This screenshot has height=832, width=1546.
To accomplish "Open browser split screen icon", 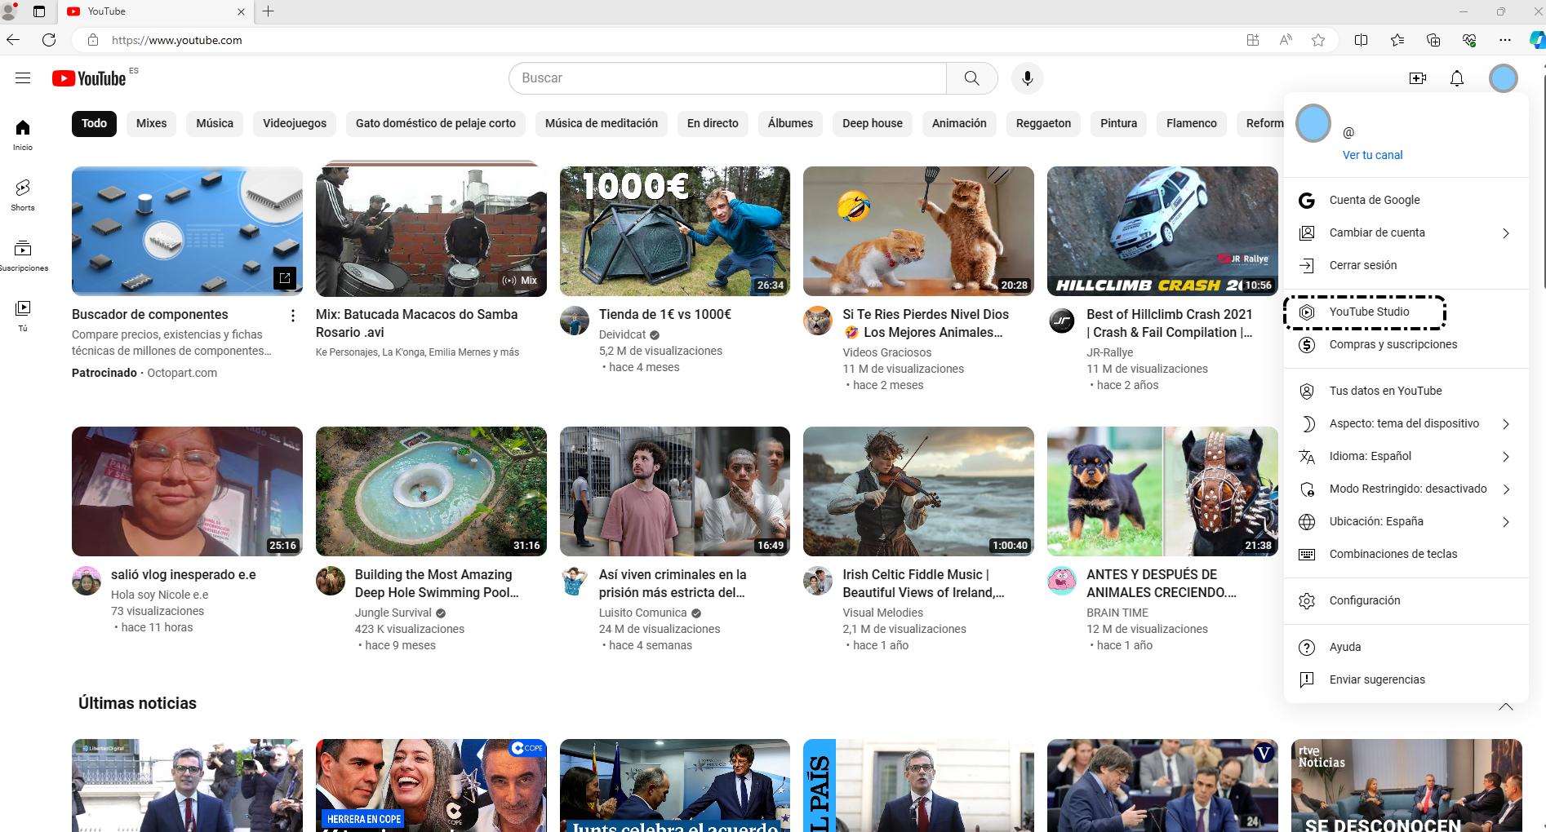I will point(1361,40).
